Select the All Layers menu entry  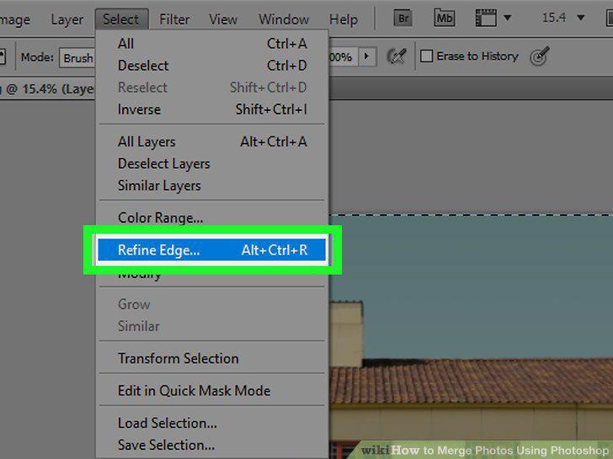coord(212,141)
